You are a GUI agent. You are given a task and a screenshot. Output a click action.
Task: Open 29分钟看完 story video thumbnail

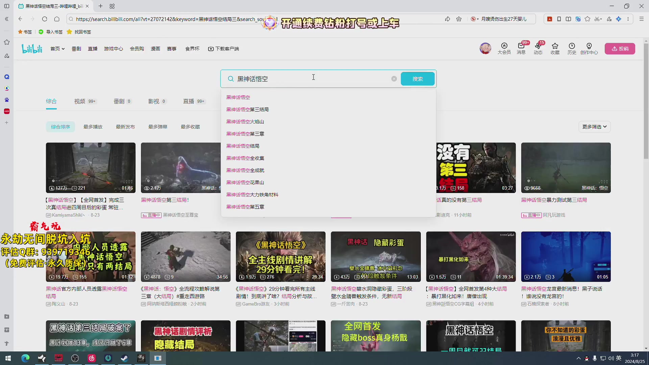point(281,257)
